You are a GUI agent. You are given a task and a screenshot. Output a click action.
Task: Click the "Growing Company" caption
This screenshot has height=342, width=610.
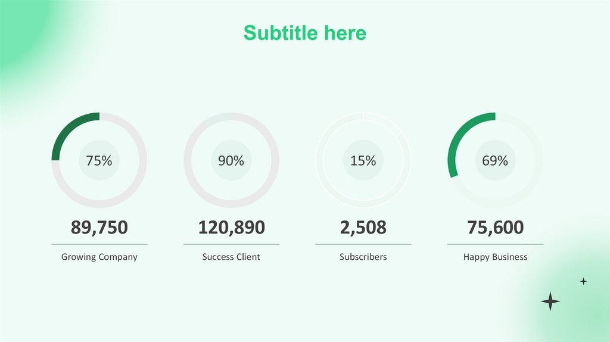[99, 257]
